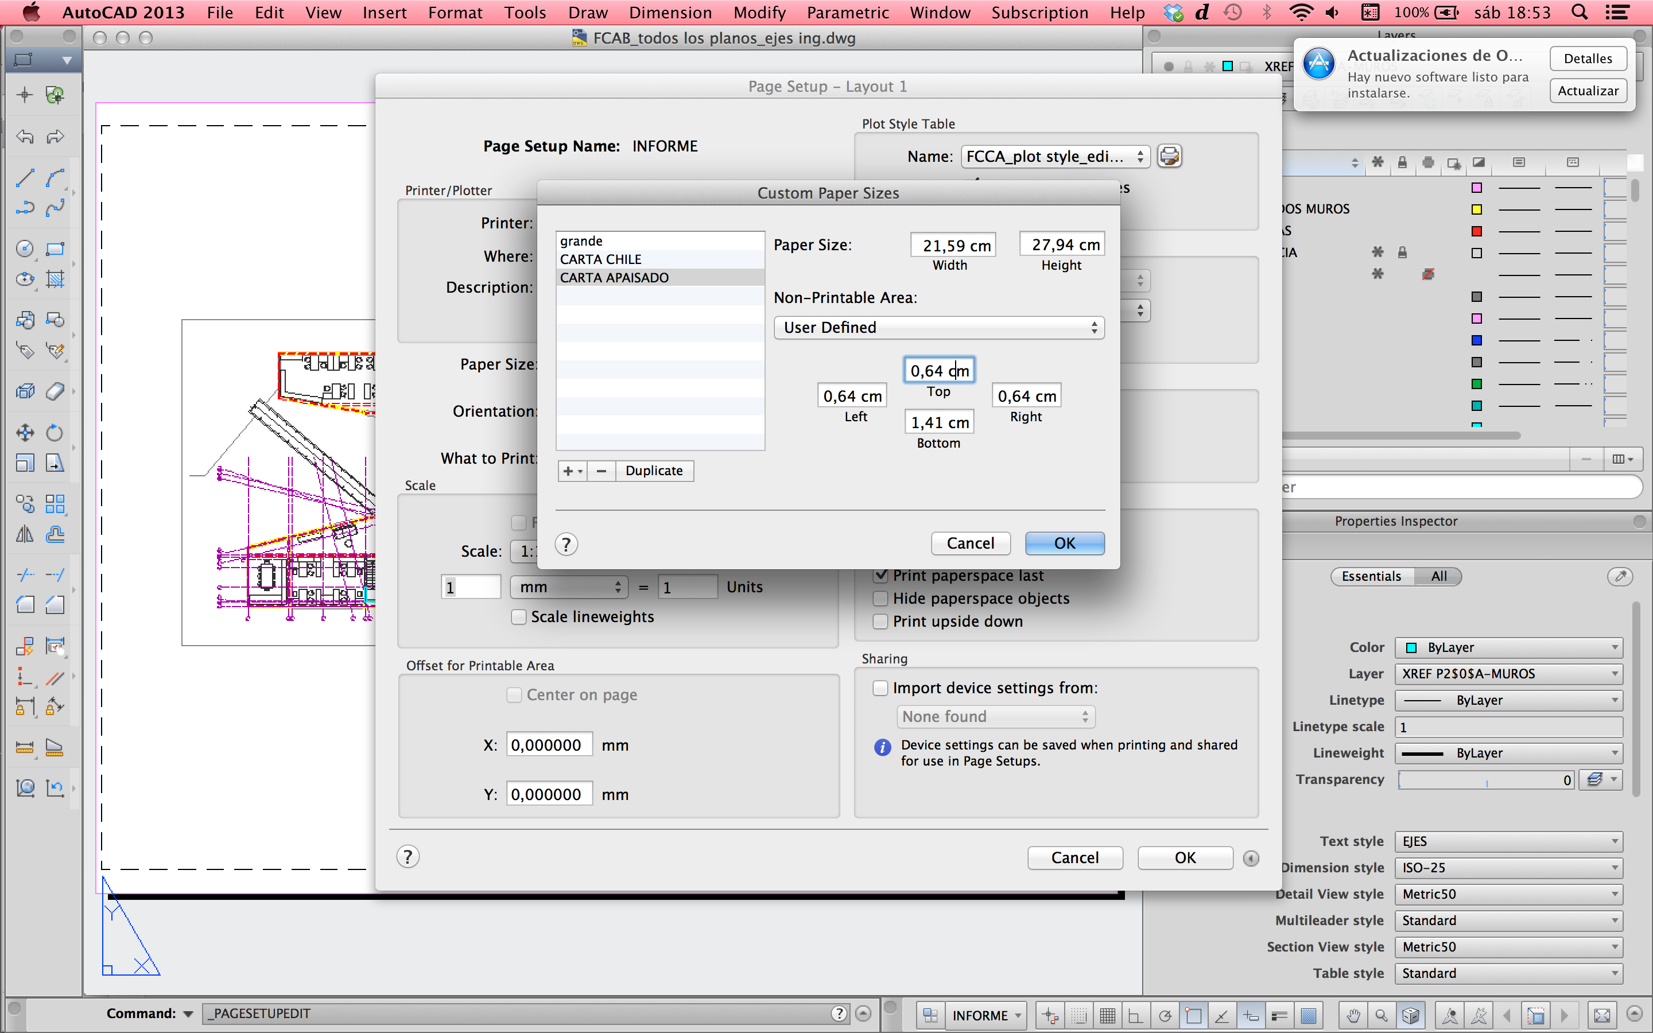Select the Mirror tool

(x=25, y=535)
